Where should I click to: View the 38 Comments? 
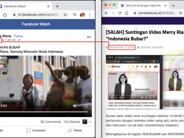point(50,122)
